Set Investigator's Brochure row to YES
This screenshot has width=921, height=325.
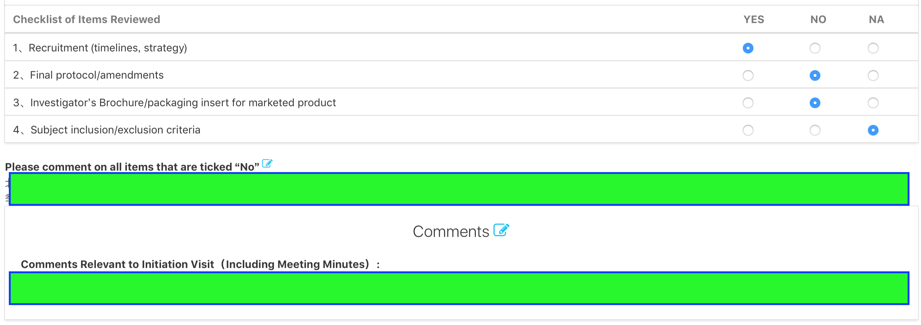pyautogui.click(x=748, y=103)
